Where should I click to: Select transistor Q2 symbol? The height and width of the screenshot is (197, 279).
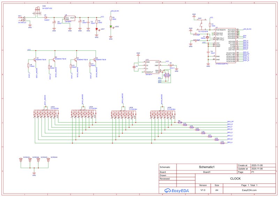[x=54, y=60]
